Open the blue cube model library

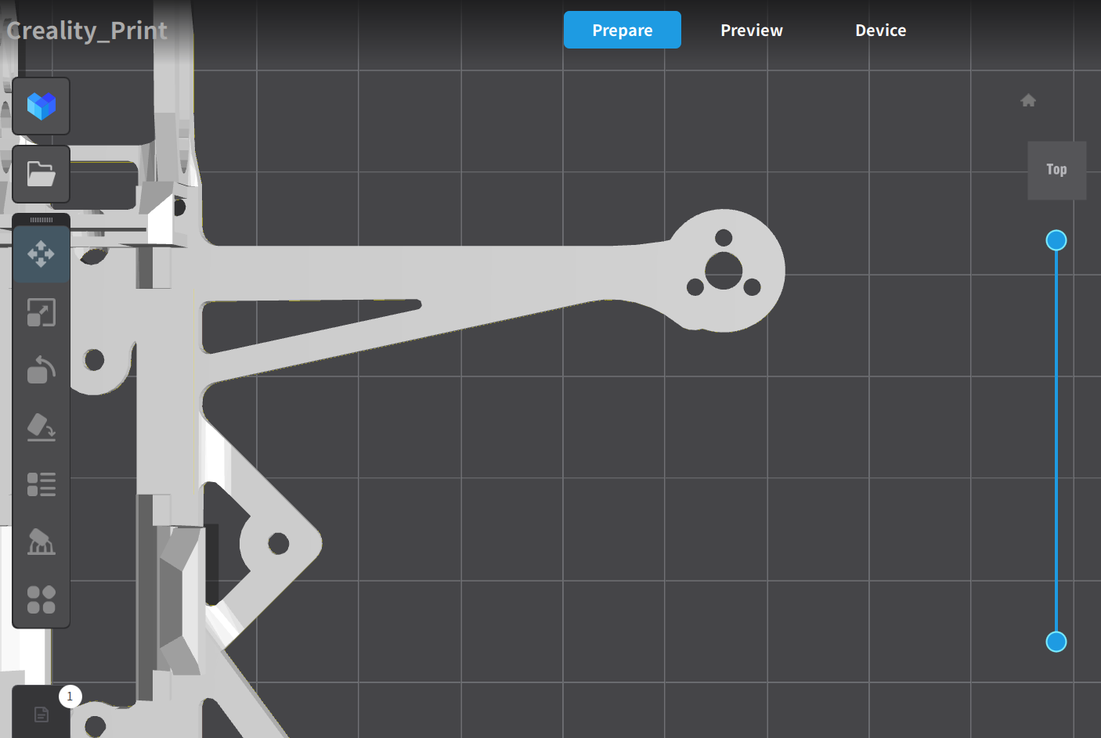click(x=42, y=106)
